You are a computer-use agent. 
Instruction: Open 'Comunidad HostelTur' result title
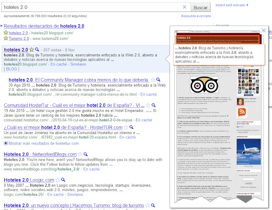[x=74, y=105]
